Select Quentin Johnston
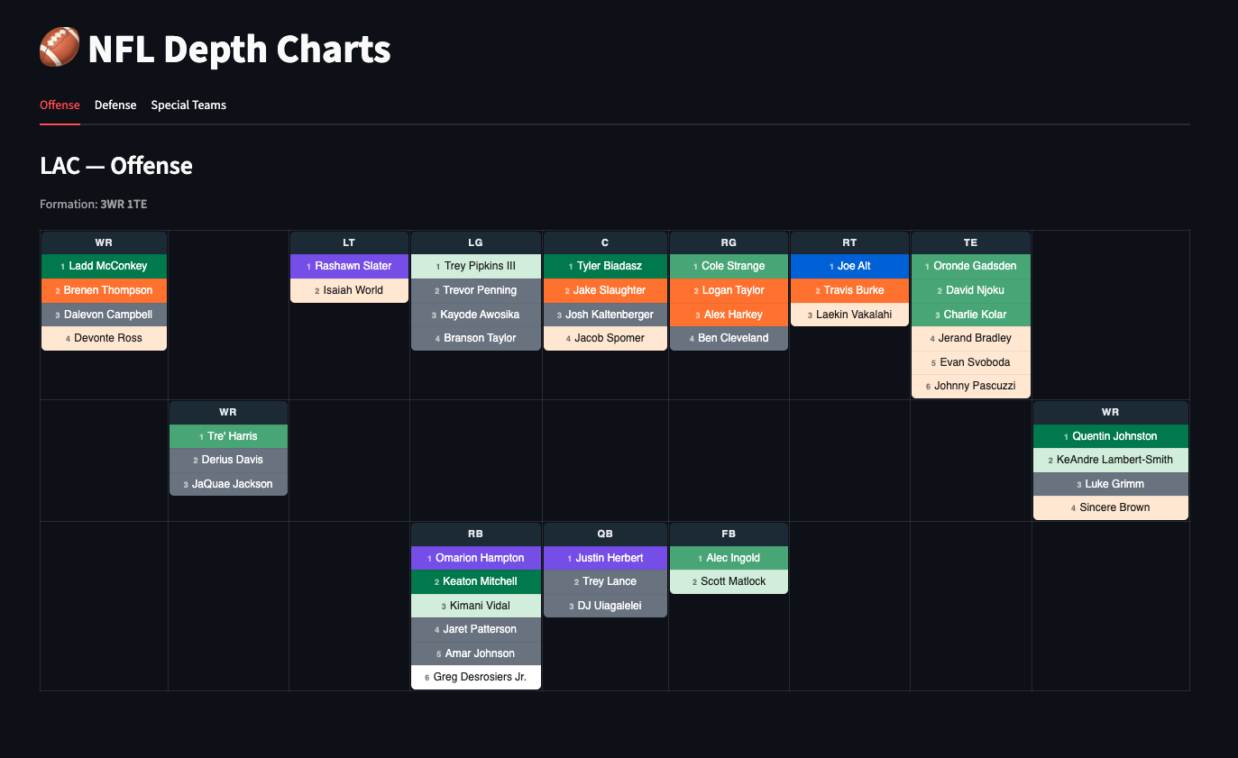This screenshot has height=758, width=1238. 1110,436
